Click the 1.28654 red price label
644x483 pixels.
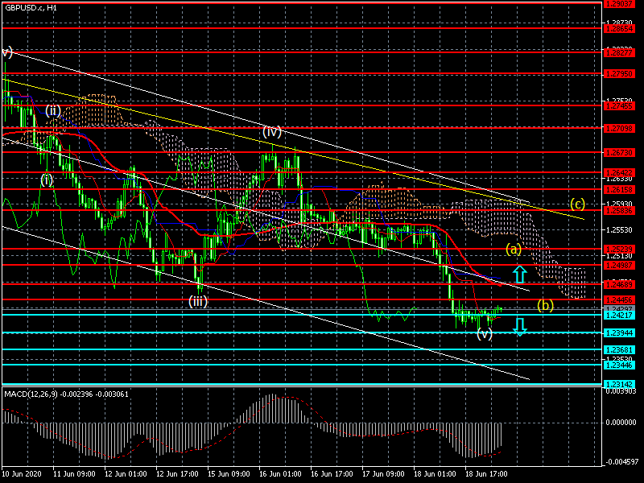[x=618, y=29]
